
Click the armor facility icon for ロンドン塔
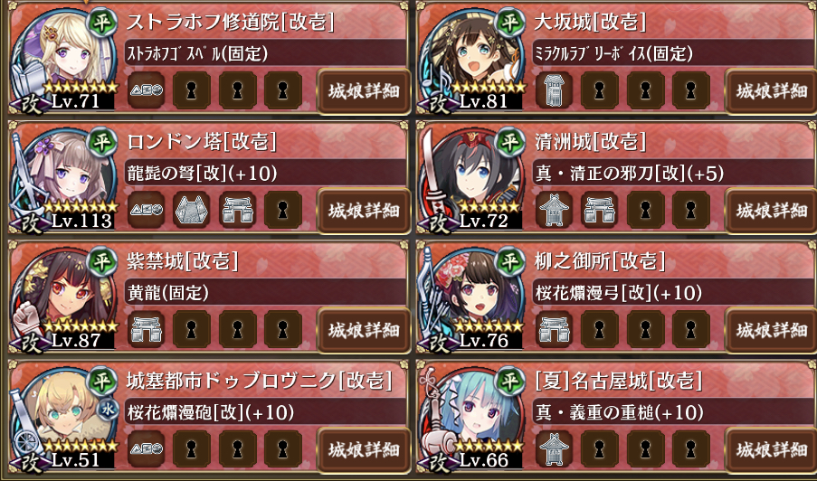tap(191, 211)
